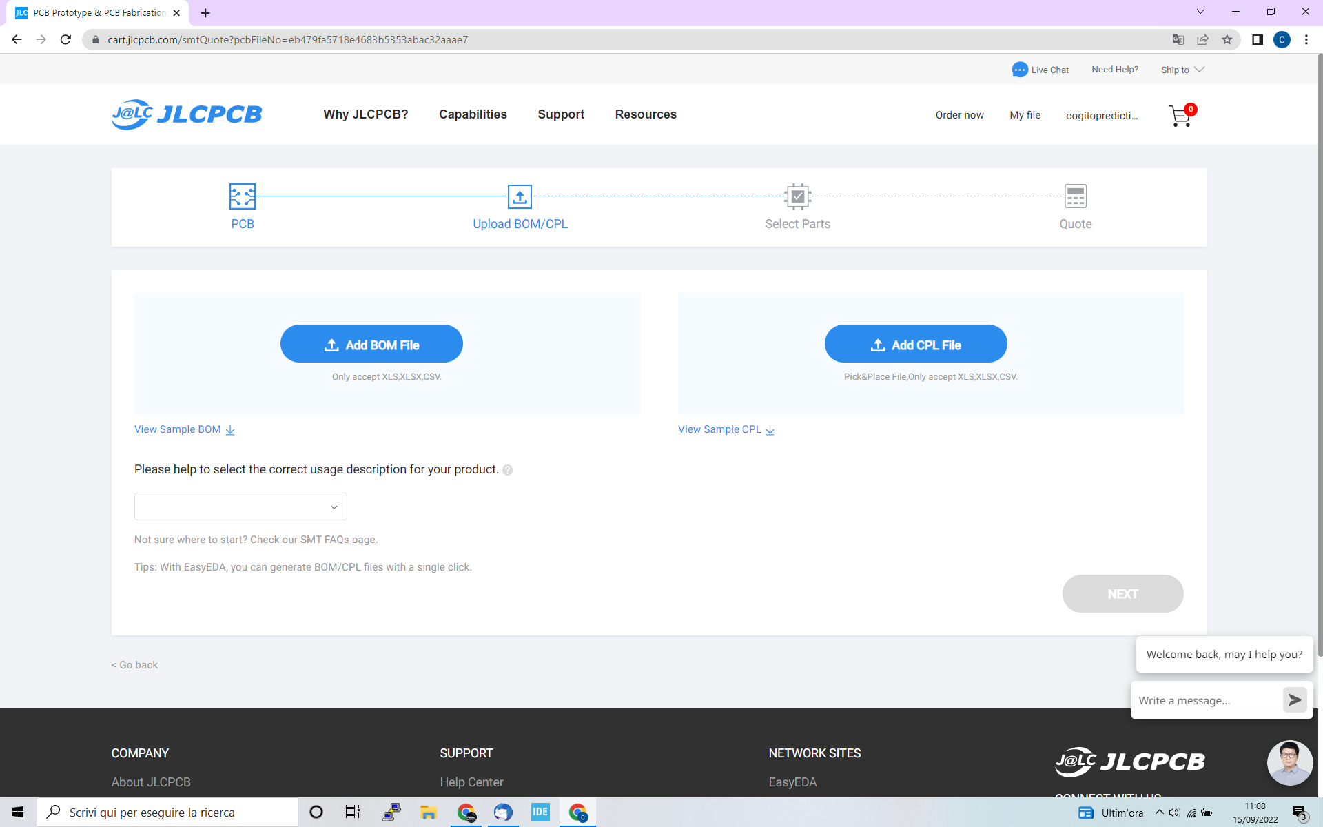
Task: Click the JLCPCB logo
Action: [x=186, y=114]
